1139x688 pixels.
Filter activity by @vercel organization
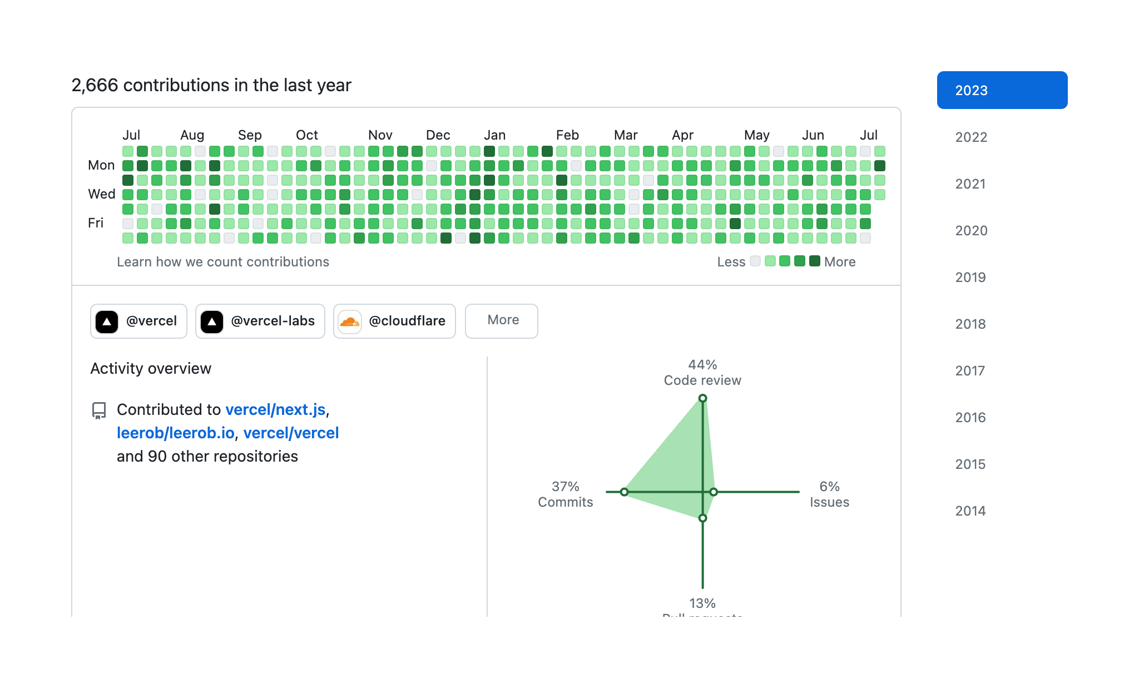coord(138,321)
